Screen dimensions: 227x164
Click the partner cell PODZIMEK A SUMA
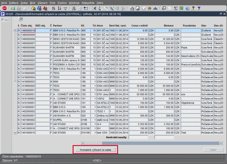point(66,65)
